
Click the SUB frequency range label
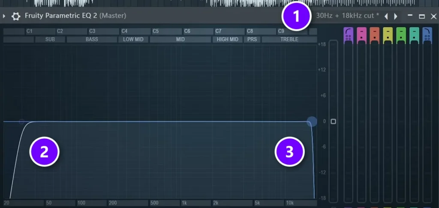pos(50,39)
